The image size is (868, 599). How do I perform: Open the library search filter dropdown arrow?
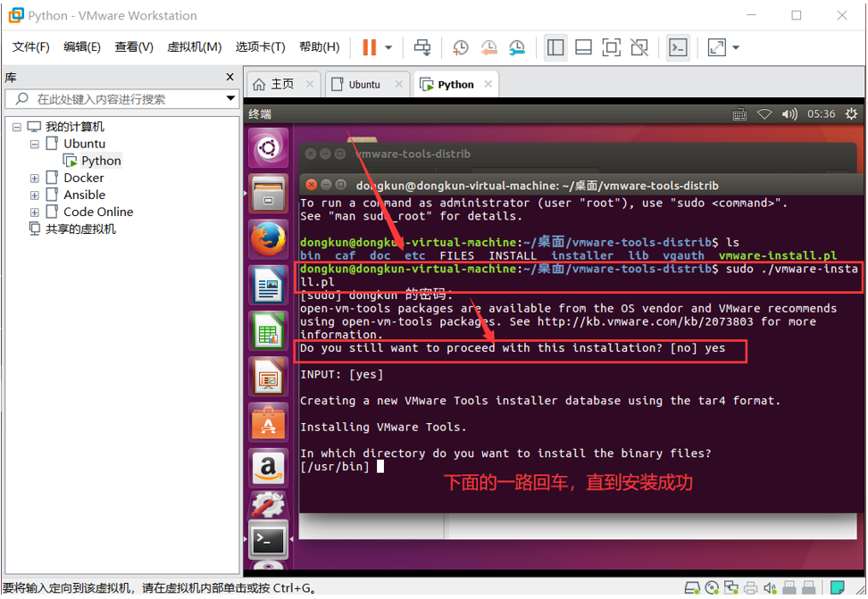click(230, 98)
